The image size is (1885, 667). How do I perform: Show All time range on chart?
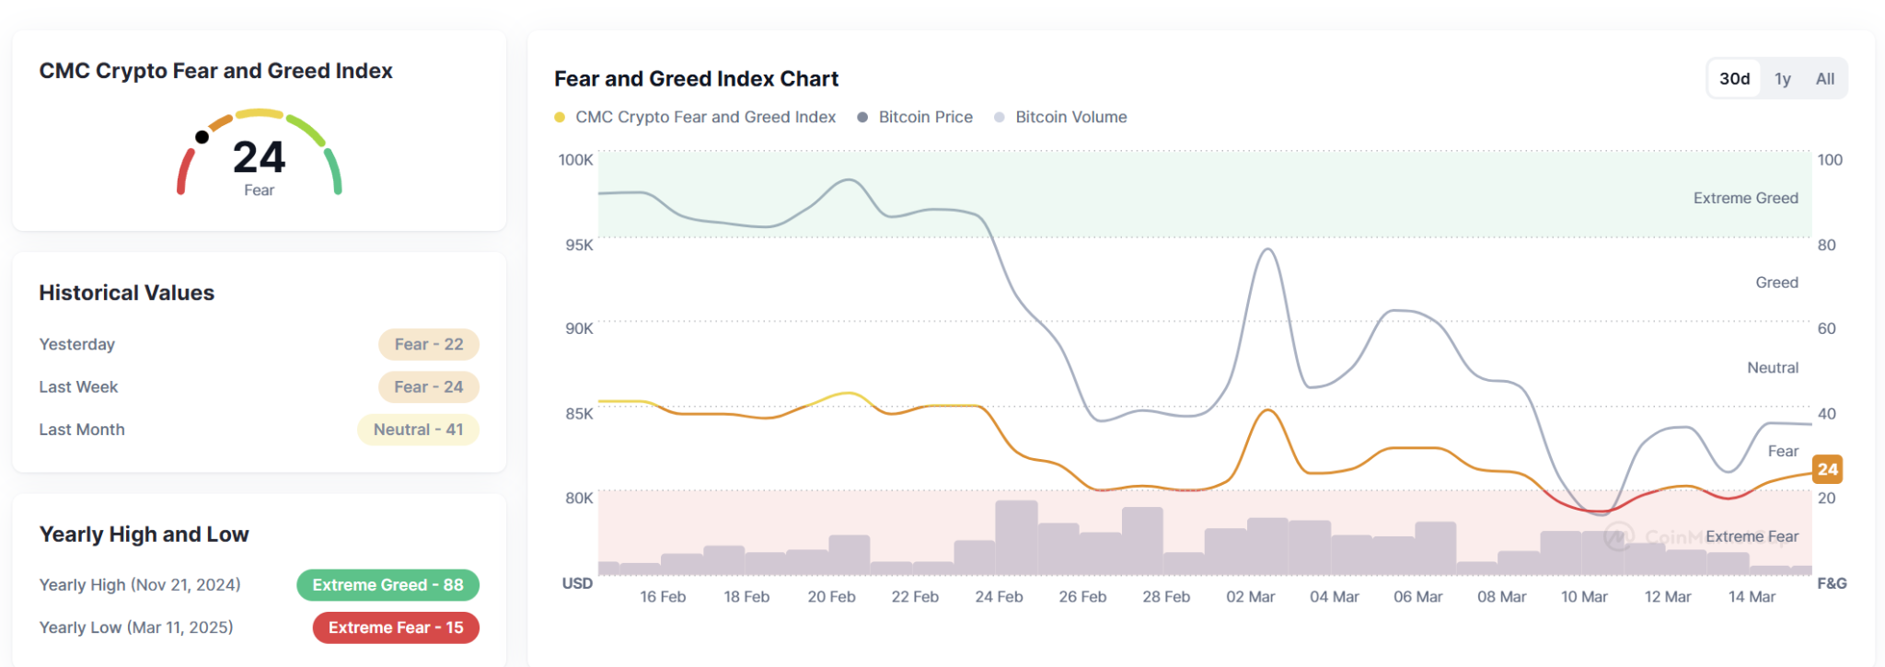(1825, 79)
